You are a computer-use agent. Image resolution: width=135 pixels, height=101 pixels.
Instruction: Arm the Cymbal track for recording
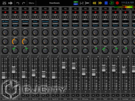[125, 12]
